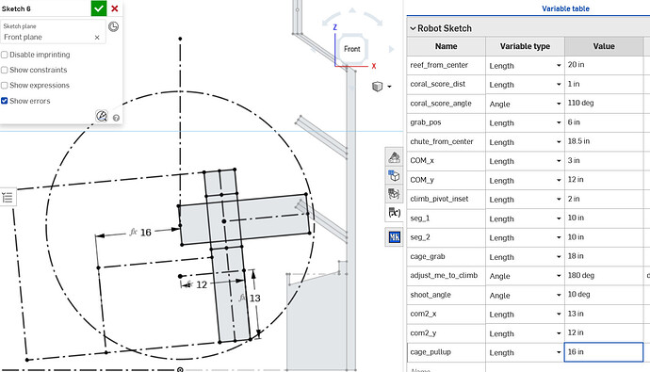Toggle the variable table (x) icon
Viewport: 650px width, 372px height.
[394, 213]
